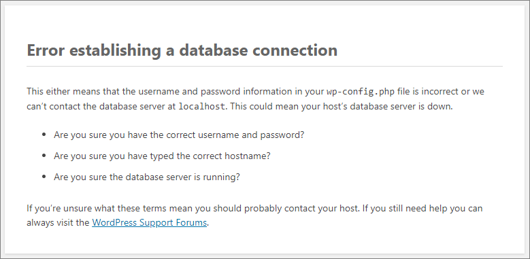Click the correct username and password question

(179, 135)
